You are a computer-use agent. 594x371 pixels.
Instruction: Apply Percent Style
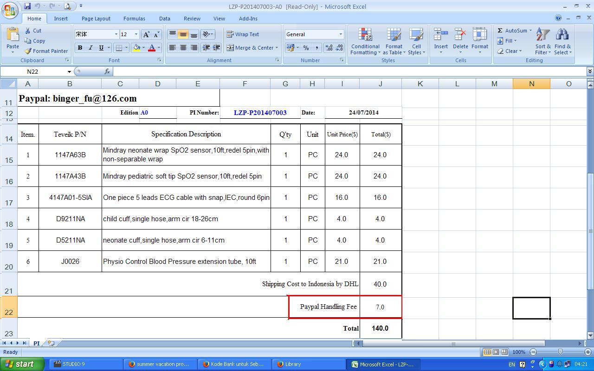[306, 48]
